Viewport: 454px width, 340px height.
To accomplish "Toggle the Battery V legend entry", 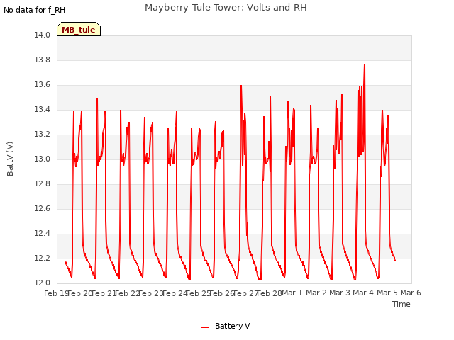I will [226, 326].
